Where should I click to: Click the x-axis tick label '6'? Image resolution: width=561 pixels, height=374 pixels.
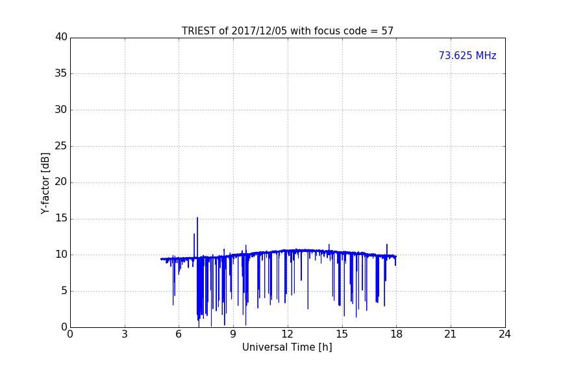tap(179, 334)
